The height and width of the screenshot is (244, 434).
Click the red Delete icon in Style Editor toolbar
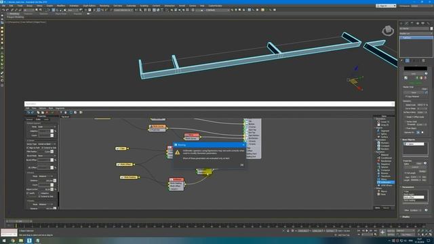click(47, 113)
